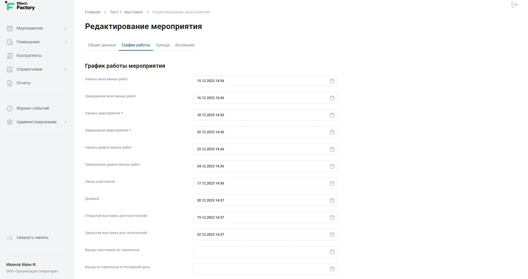Viewport: 528px width, 279px height.
Task: Click the Администрирование gear icon
Action: [x=10, y=122]
